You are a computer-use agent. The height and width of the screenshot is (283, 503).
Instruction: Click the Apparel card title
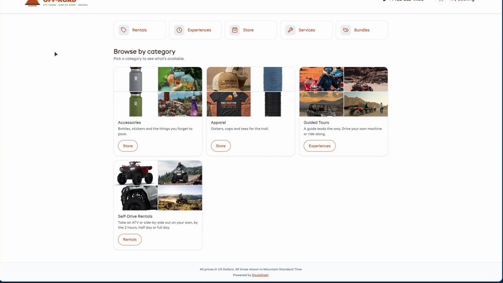pos(218,122)
